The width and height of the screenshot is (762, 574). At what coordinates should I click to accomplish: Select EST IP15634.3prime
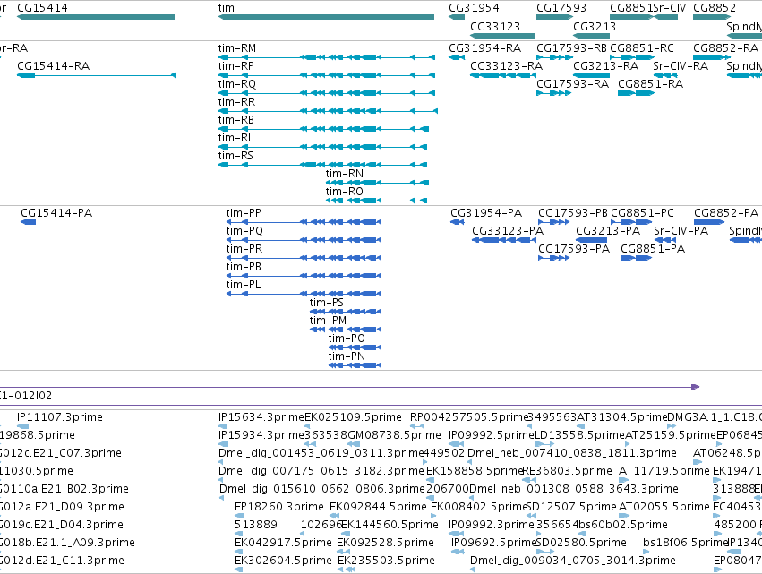click(223, 426)
